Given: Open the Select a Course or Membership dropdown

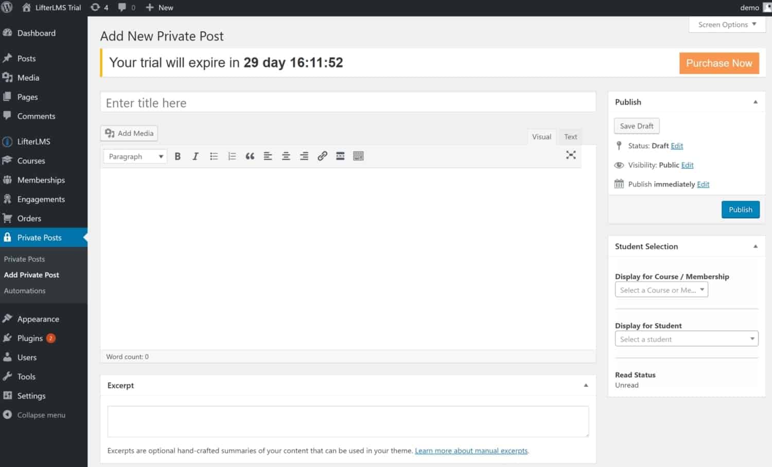Looking at the screenshot, I should [661, 290].
